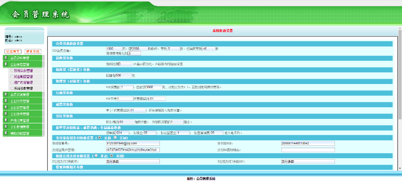Viewport: 402px width, 181px height.
Task: Click the 返回首页 button
Action: 13,51
